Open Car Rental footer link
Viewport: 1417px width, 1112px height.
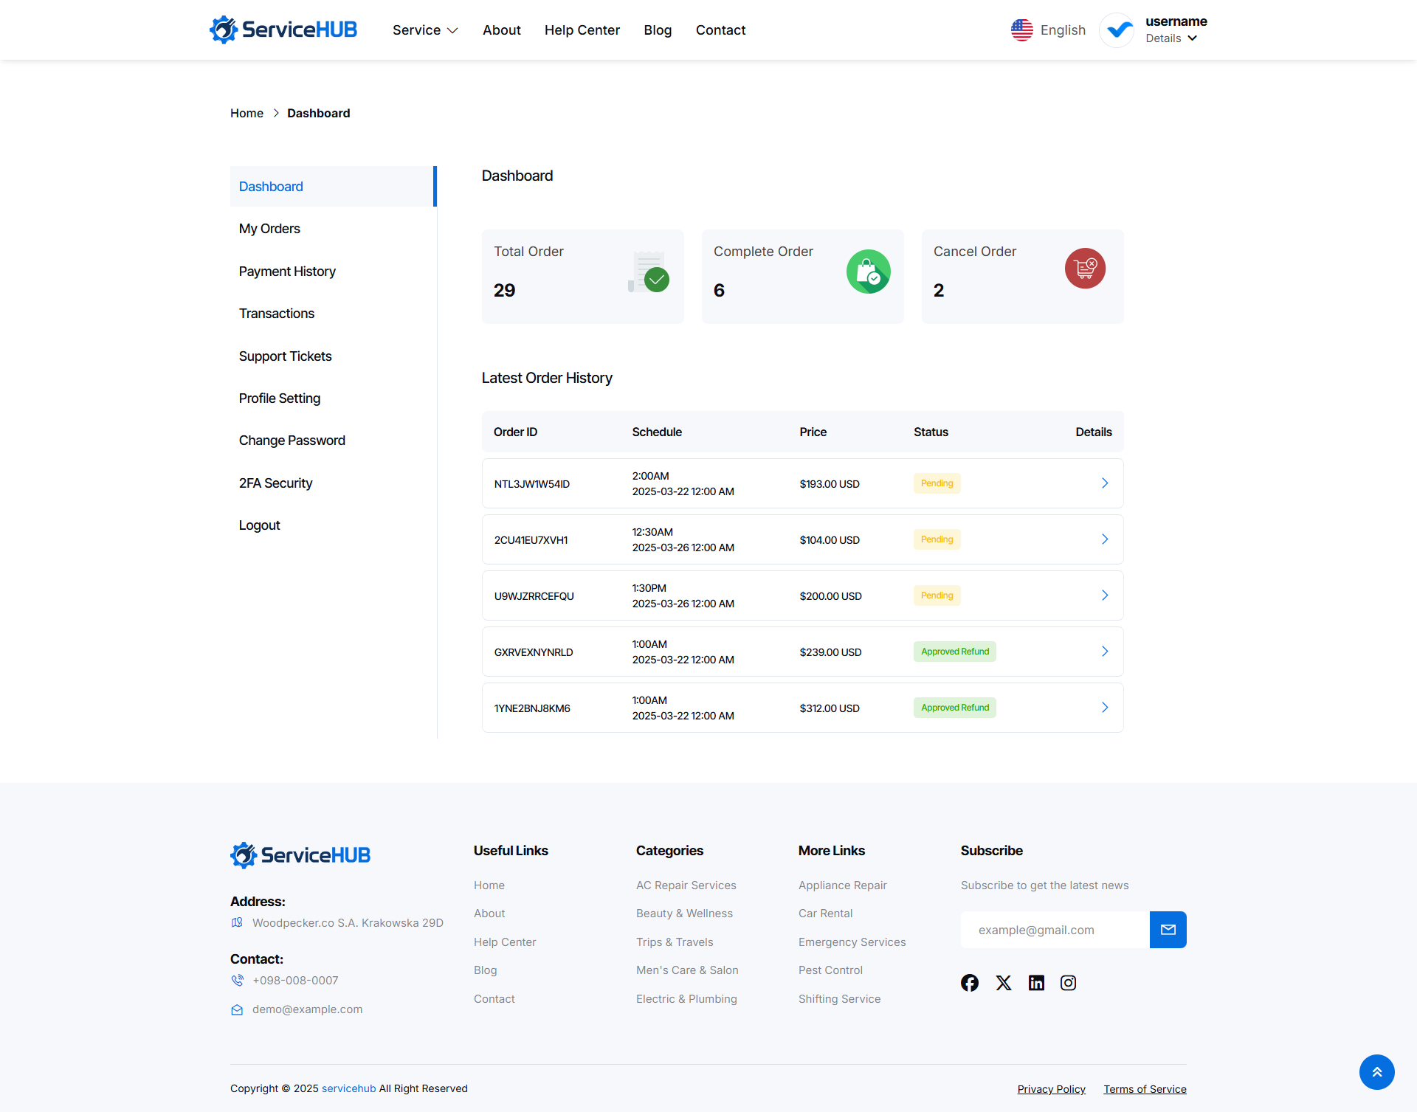coord(825,914)
